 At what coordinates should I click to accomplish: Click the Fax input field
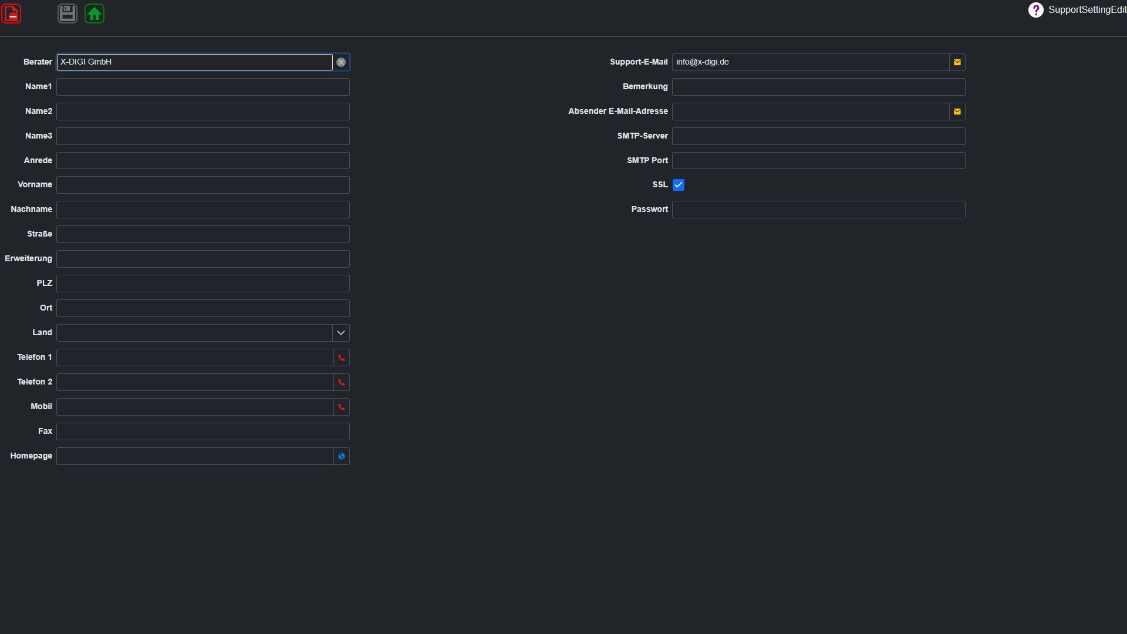point(203,431)
